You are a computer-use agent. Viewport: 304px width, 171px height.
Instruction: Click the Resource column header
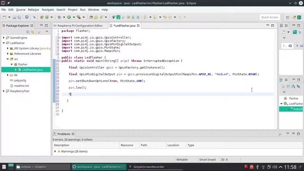click(129, 145)
